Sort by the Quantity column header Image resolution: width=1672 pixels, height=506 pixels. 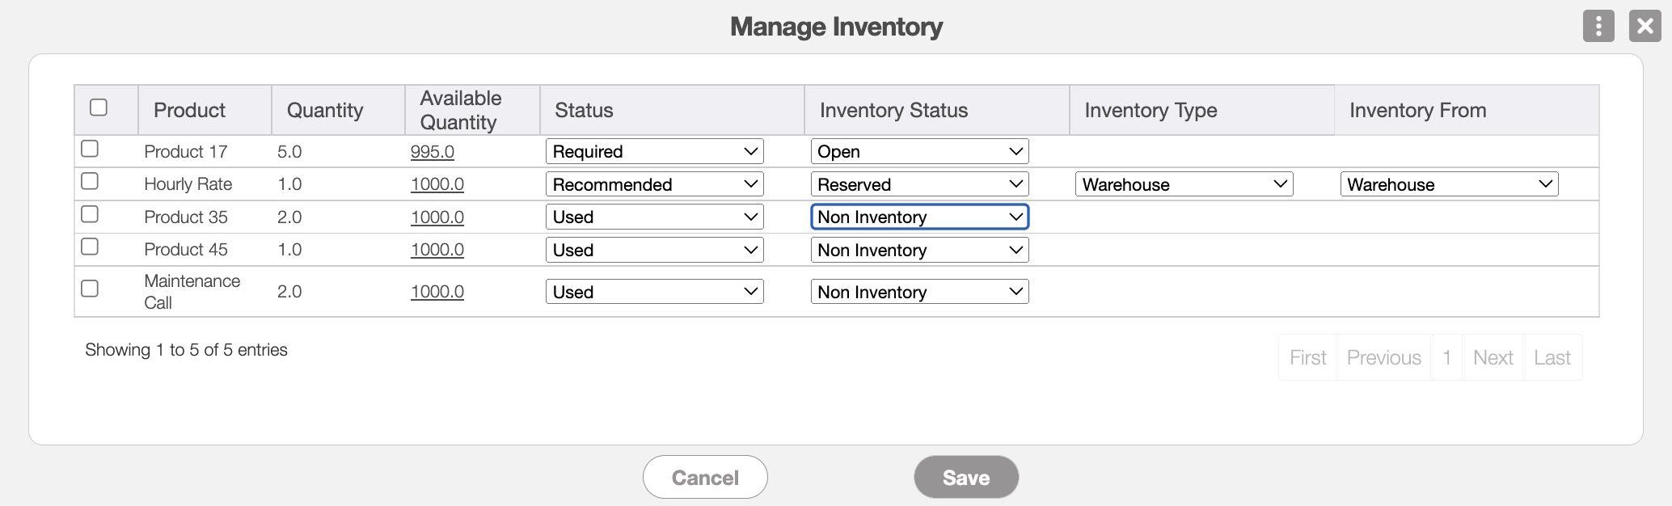tap(325, 110)
